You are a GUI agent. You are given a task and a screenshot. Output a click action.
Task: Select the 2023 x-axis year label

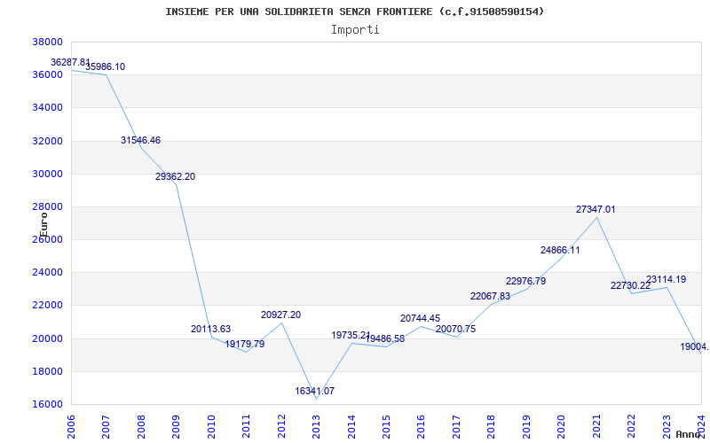[x=667, y=427]
